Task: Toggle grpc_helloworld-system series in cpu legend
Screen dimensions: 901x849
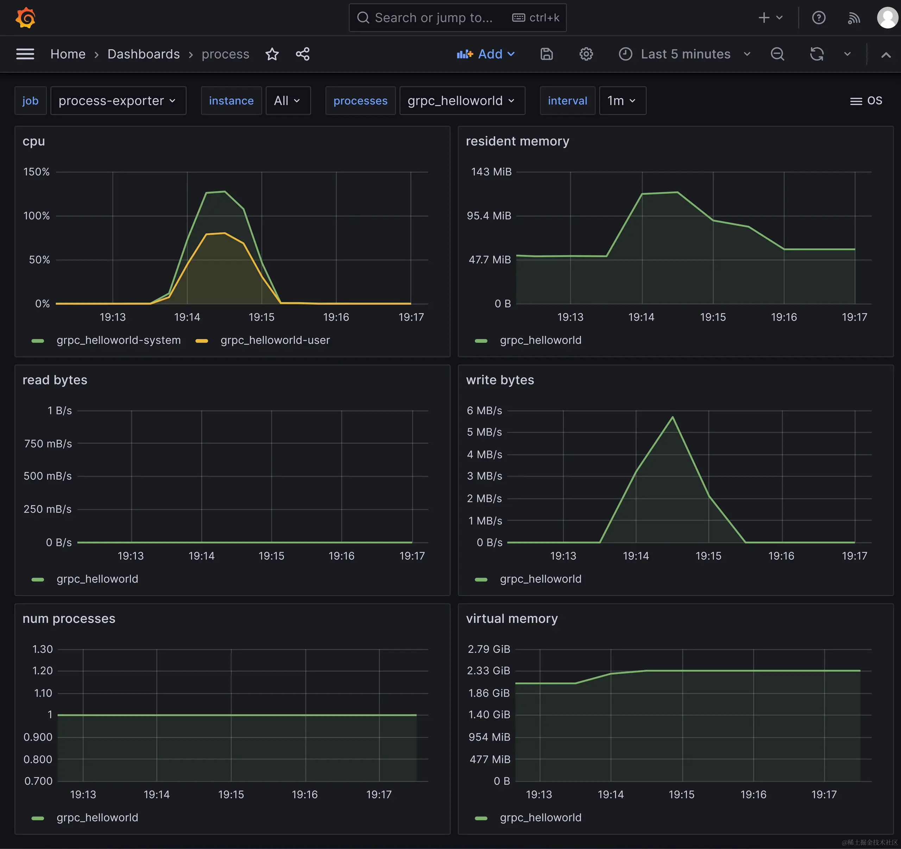Action: [x=118, y=340]
